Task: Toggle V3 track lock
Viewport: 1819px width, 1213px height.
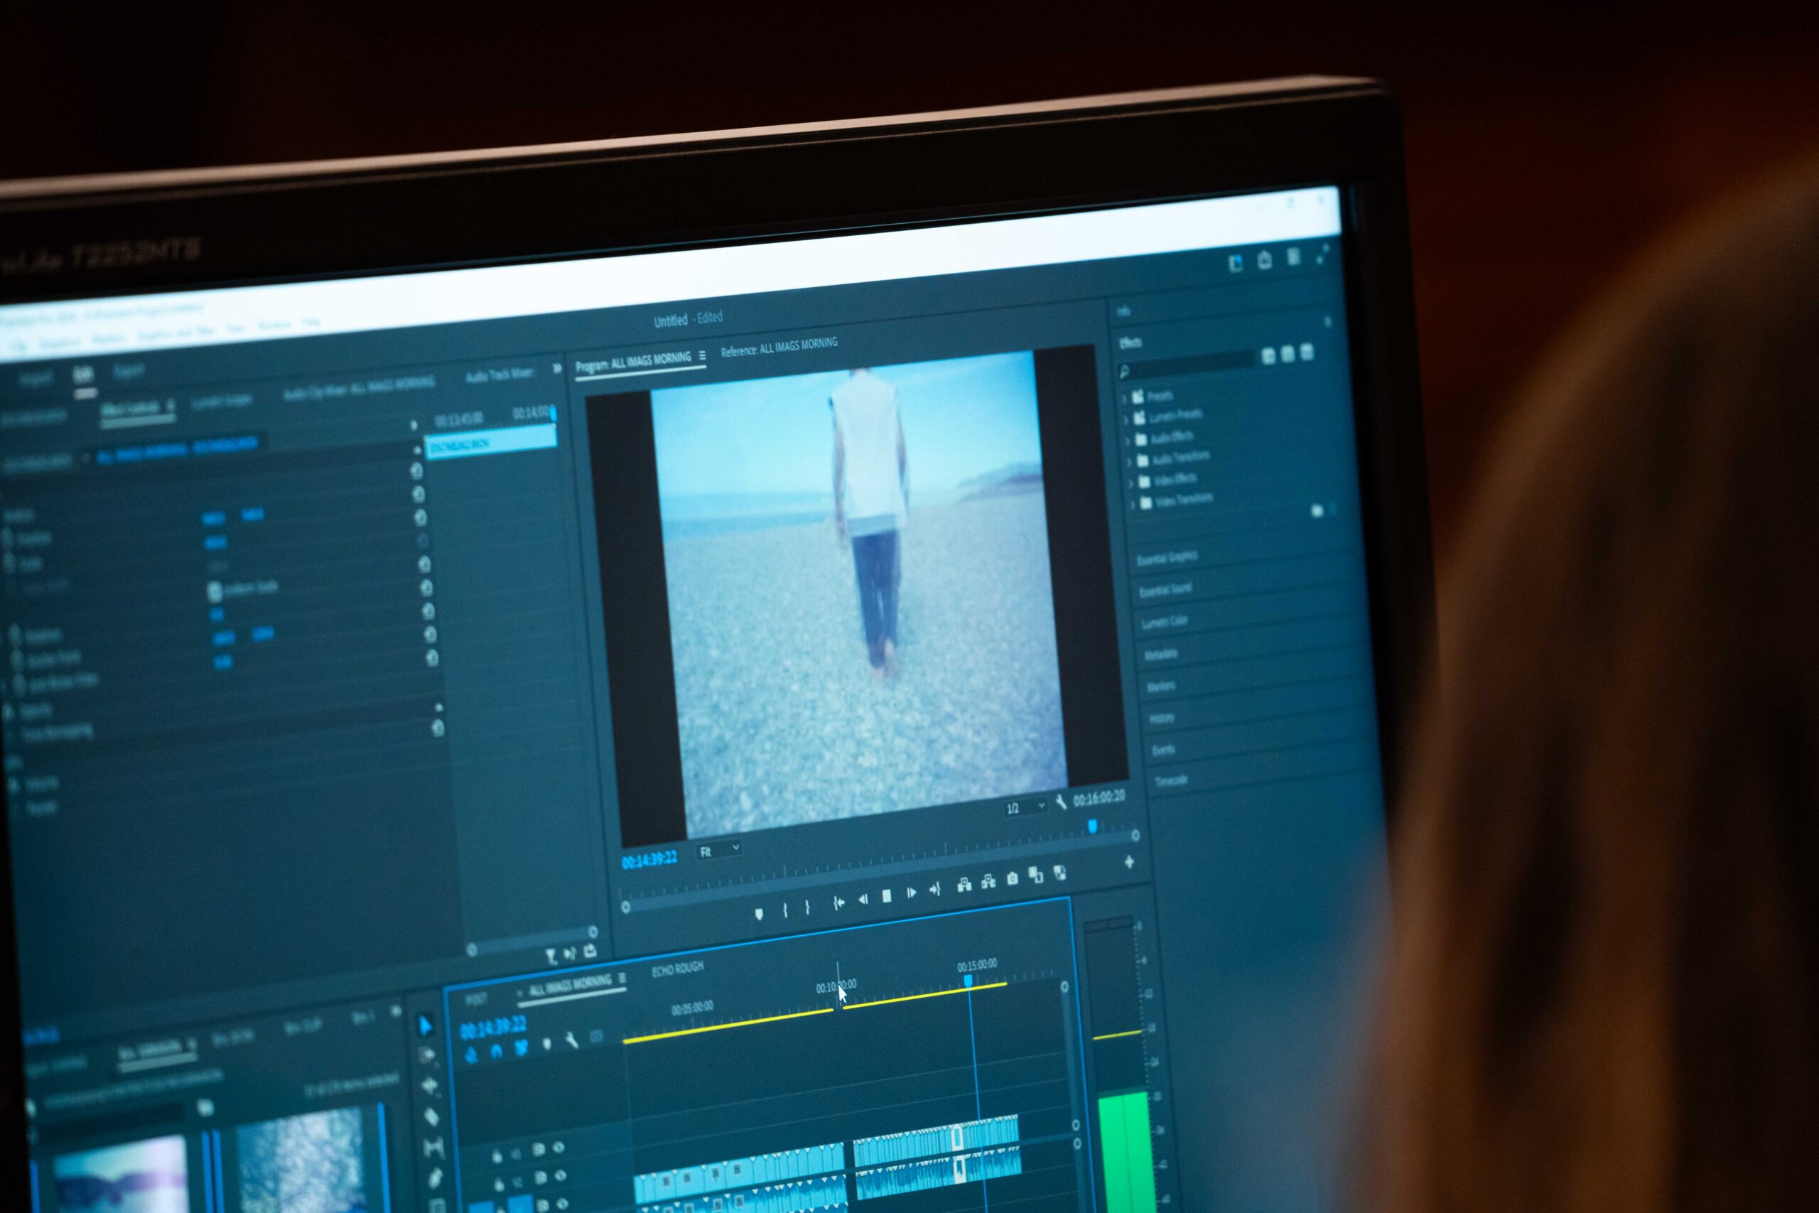Action: [x=497, y=1157]
